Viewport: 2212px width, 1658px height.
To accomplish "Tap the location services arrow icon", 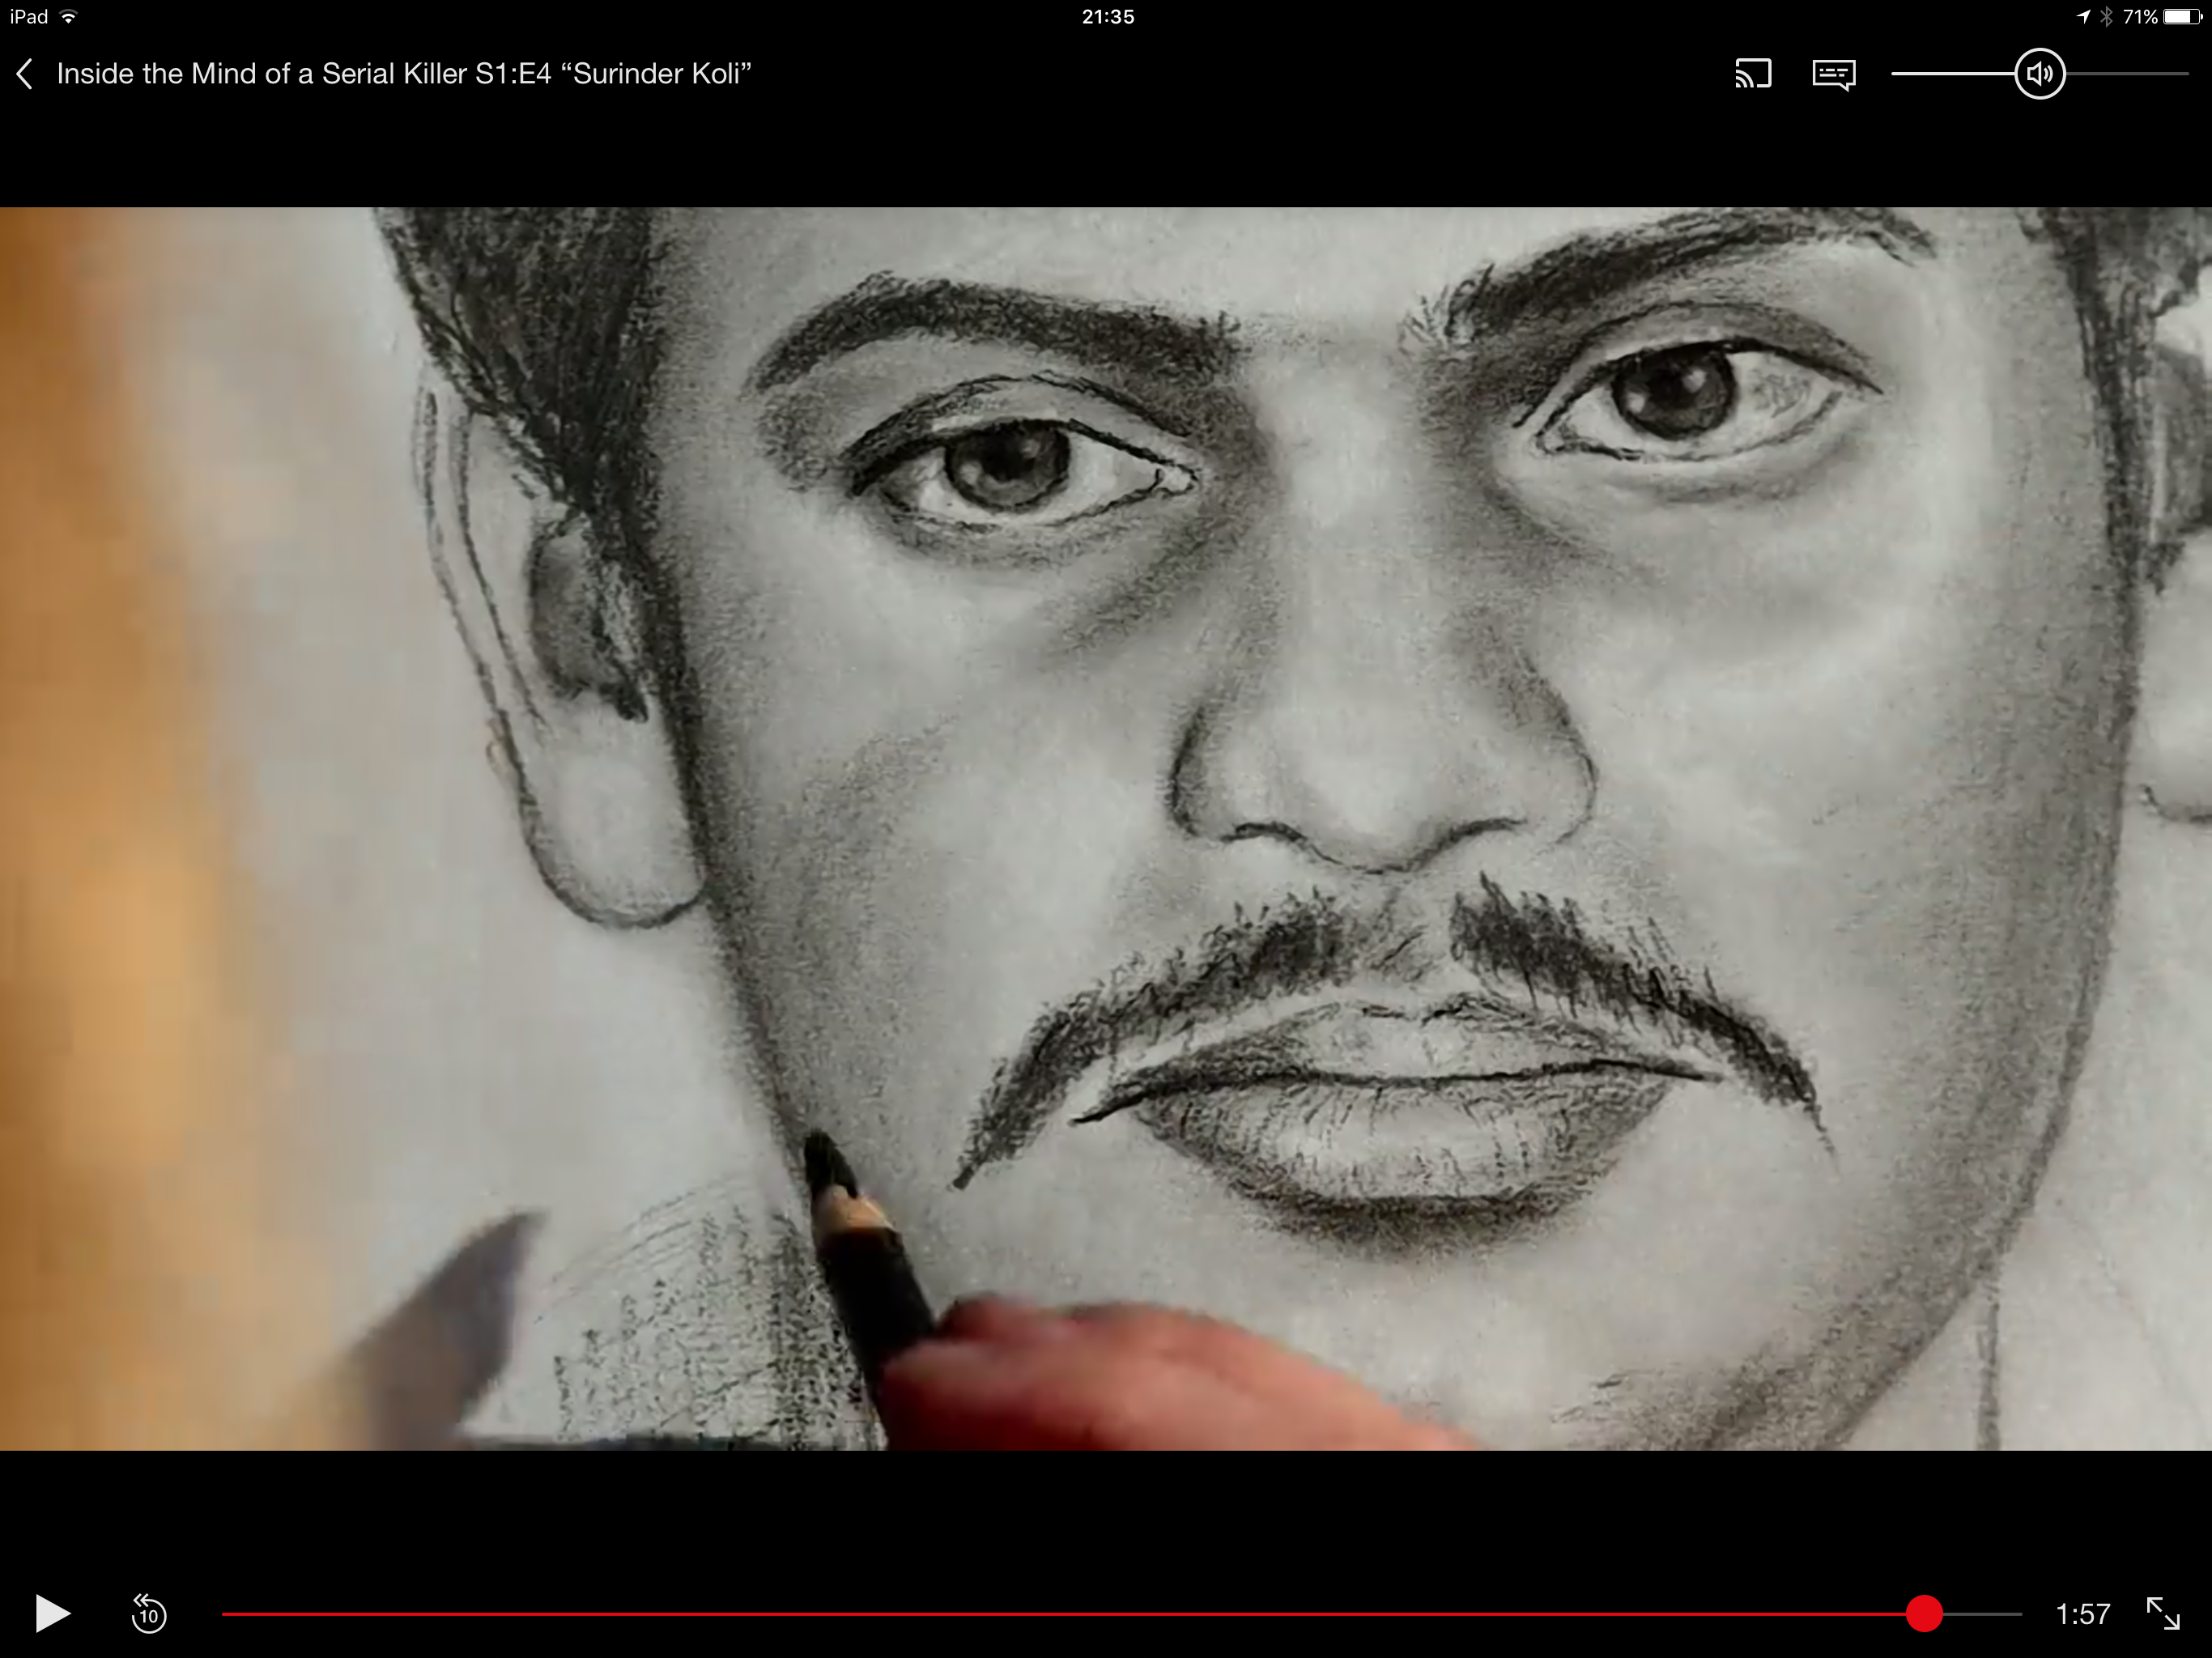I will click(2083, 17).
